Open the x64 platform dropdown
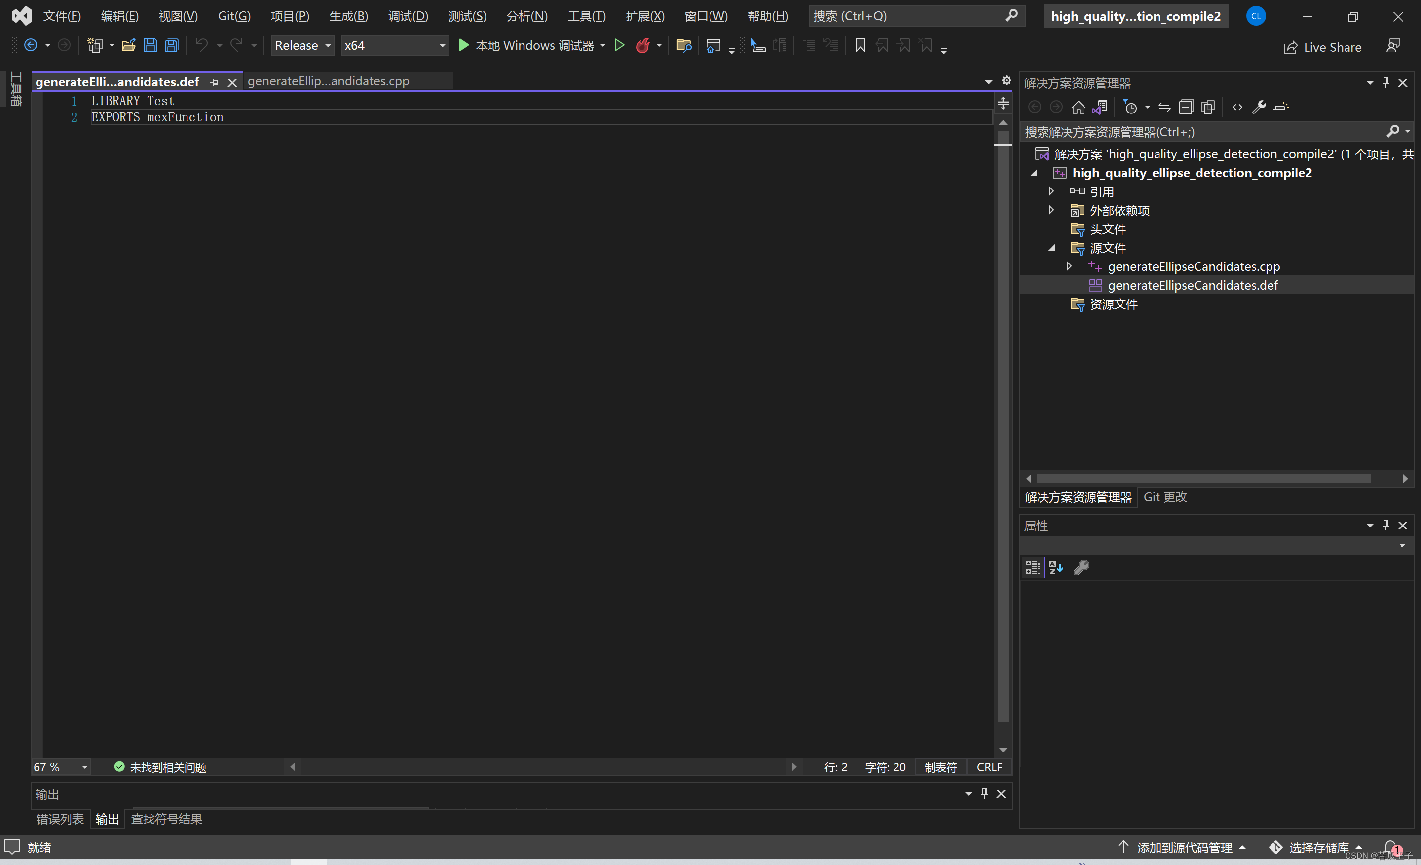 [x=394, y=45]
